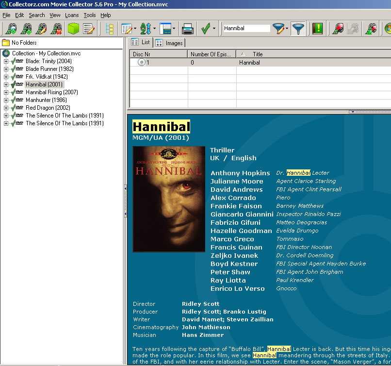Click the Add Movie Manually film-plus icon
Screen dimensions: 391x366
[26, 29]
